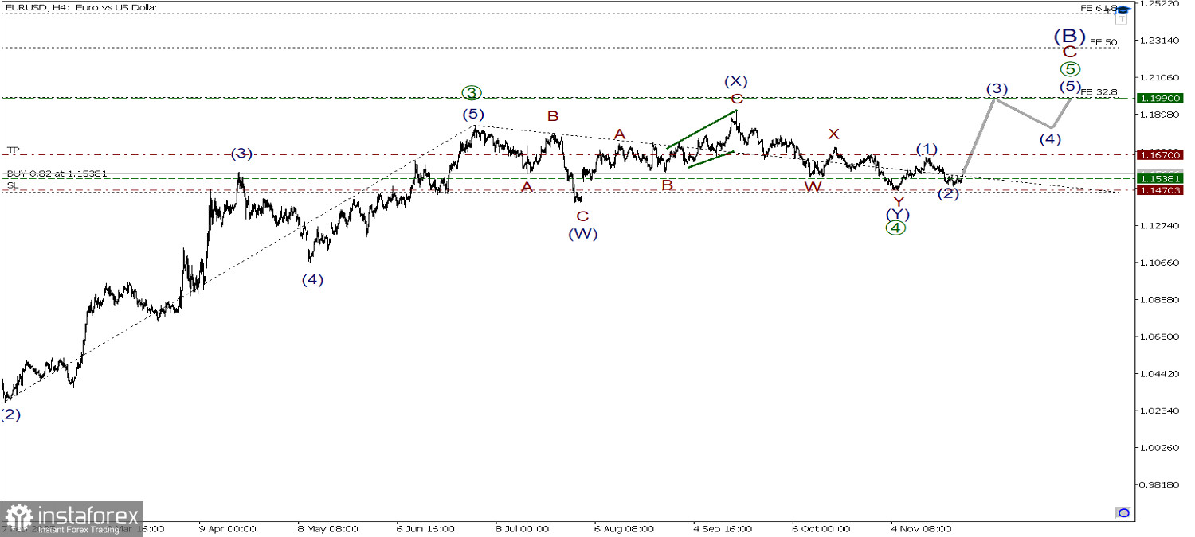Click the FE 50 level label
The width and height of the screenshot is (1195, 537).
click(1103, 41)
